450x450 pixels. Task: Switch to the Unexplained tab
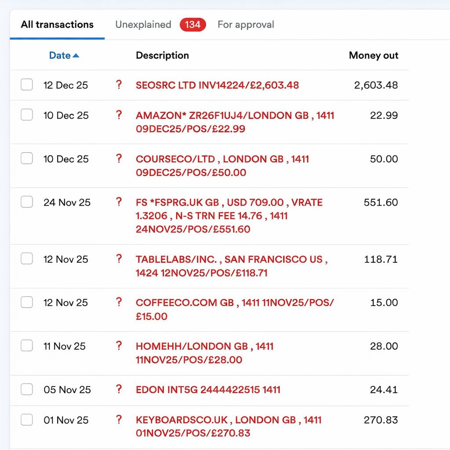tap(143, 25)
